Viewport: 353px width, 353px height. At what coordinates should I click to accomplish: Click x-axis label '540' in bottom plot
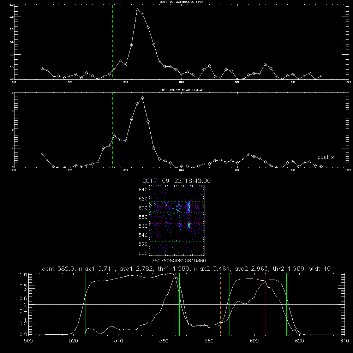coord(119,341)
